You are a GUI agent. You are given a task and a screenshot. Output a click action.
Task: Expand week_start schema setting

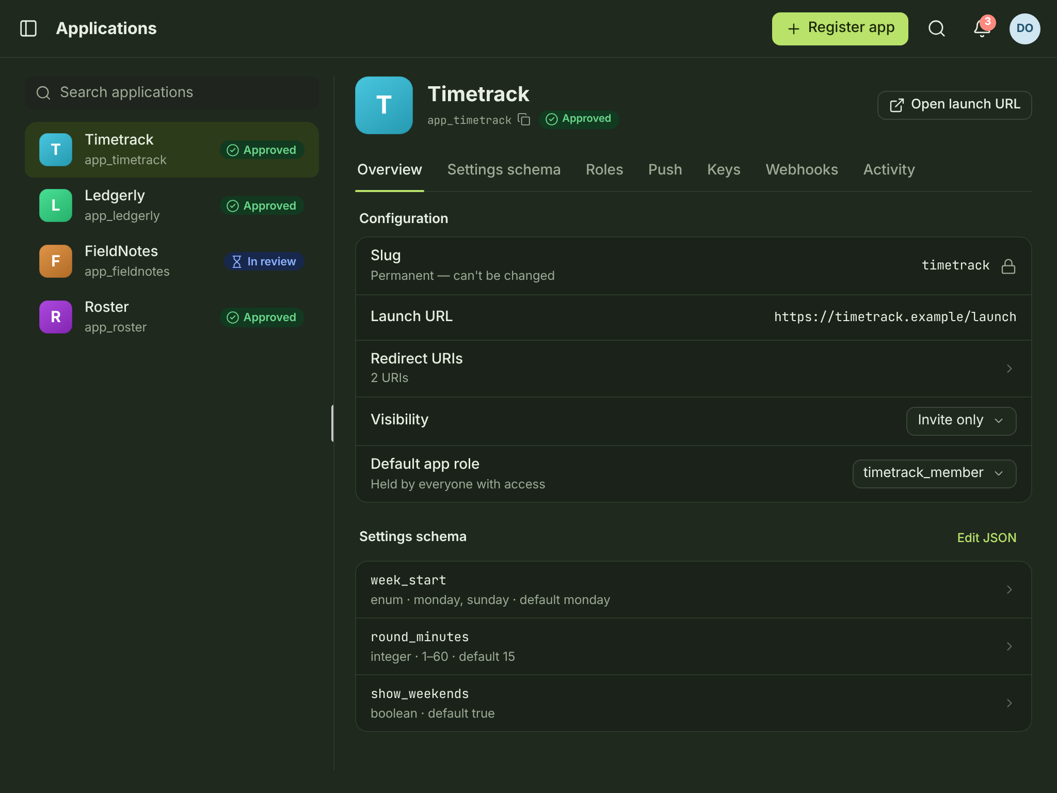pyautogui.click(x=693, y=590)
